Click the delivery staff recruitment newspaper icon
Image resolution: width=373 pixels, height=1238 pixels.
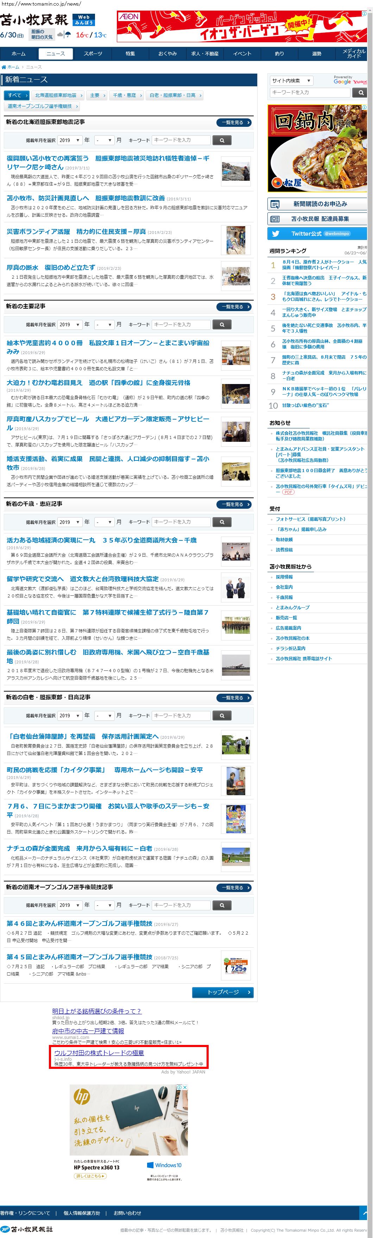(x=275, y=219)
